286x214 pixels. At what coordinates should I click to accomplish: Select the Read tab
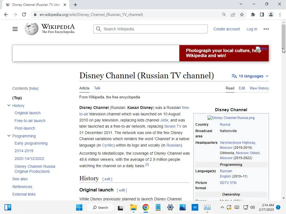pos(230,88)
